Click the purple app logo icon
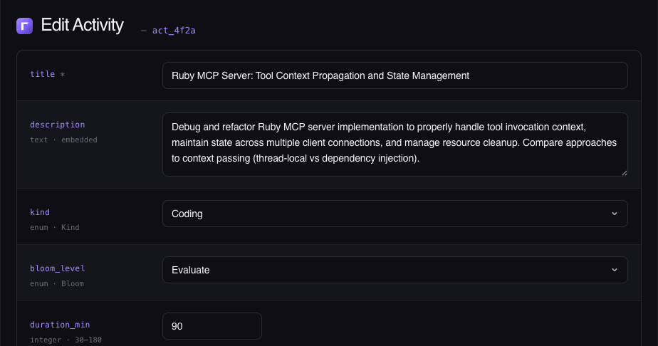 tap(24, 26)
